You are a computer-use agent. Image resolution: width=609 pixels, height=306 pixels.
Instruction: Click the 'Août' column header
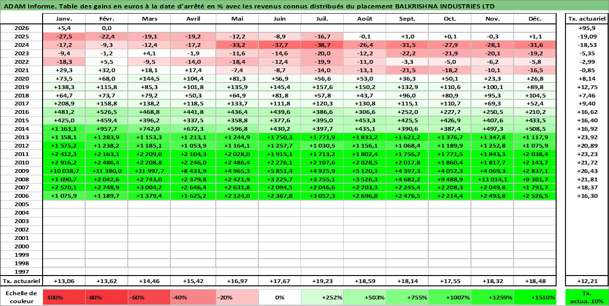coord(365,19)
